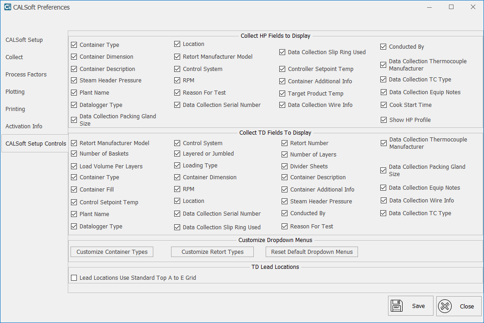
Task: Uncheck RPM in HP fields
Action: (x=177, y=80)
